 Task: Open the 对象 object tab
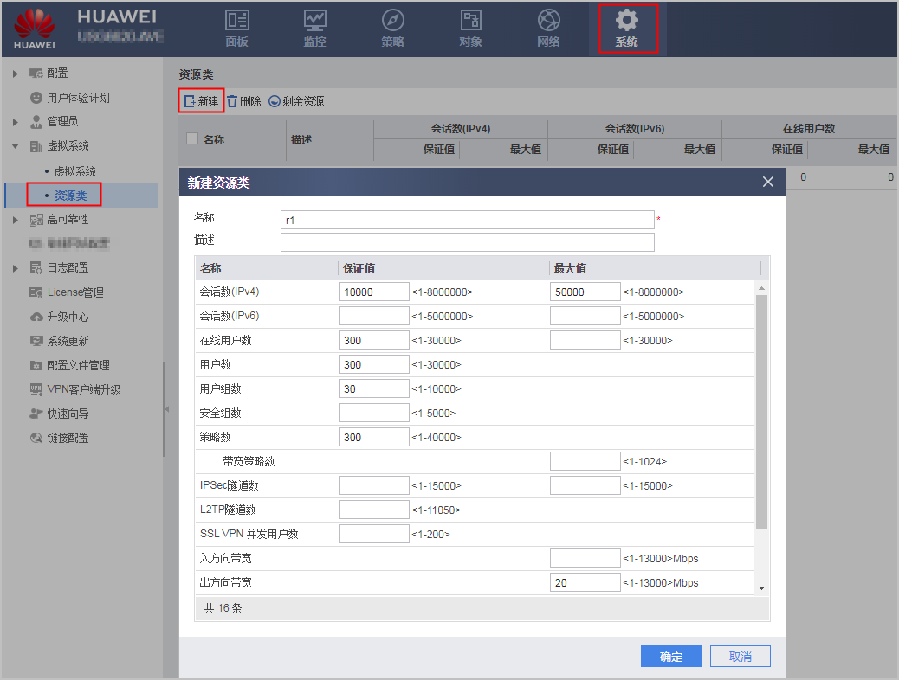point(470,29)
